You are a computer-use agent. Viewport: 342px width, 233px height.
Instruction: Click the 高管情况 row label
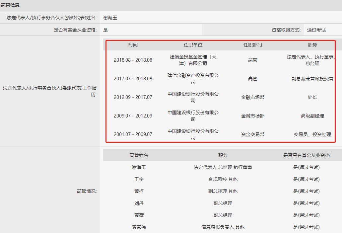click(87, 191)
